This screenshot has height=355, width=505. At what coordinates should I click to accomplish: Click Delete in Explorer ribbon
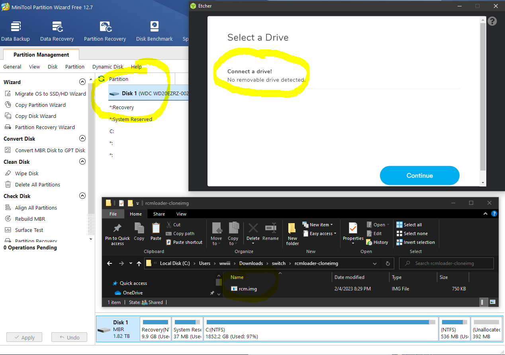point(253,234)
